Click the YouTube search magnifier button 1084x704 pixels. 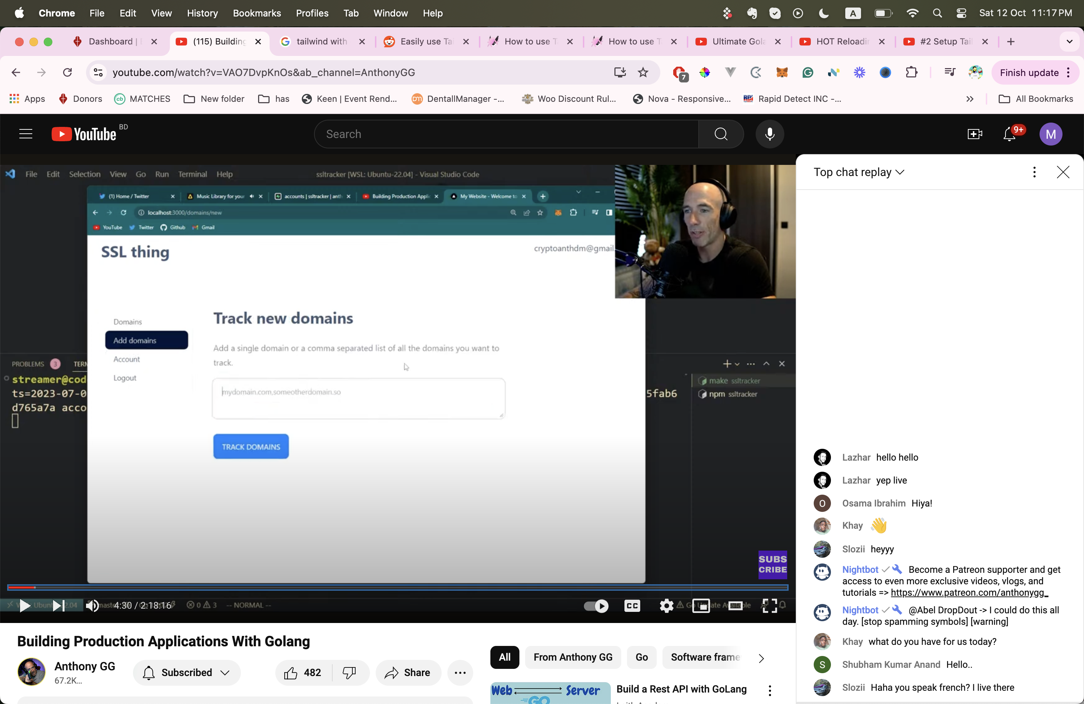[x=721, y=134]
